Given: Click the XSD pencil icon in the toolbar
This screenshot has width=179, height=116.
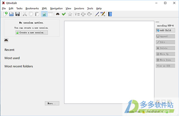Looking at the screenshot, I should point(103,14).
